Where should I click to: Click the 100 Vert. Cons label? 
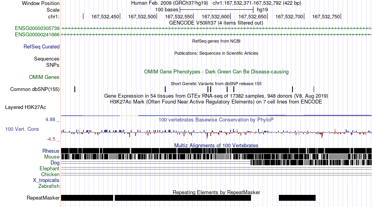click(x=22, y=129)
